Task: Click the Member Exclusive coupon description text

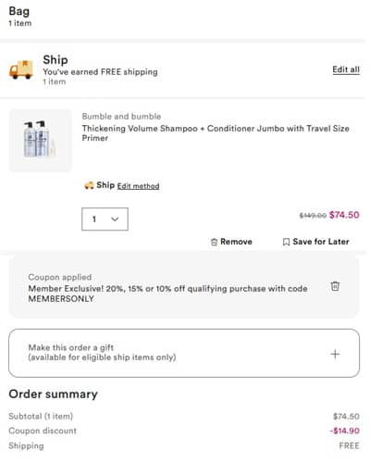Action: pyautogui.click(x=167, y=294)
